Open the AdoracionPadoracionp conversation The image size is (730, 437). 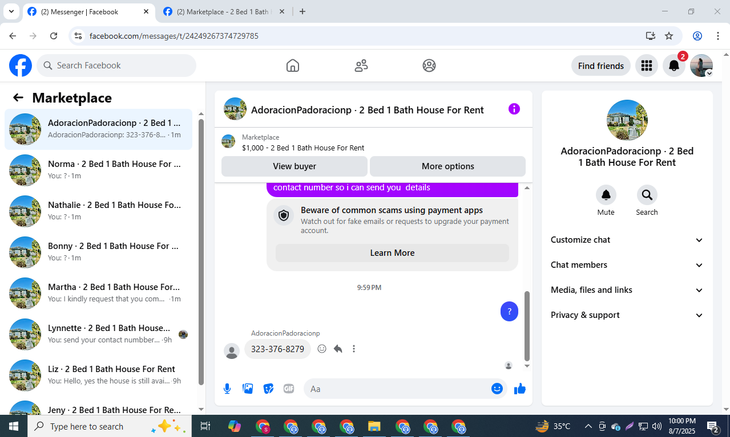(x=98, y=129)
